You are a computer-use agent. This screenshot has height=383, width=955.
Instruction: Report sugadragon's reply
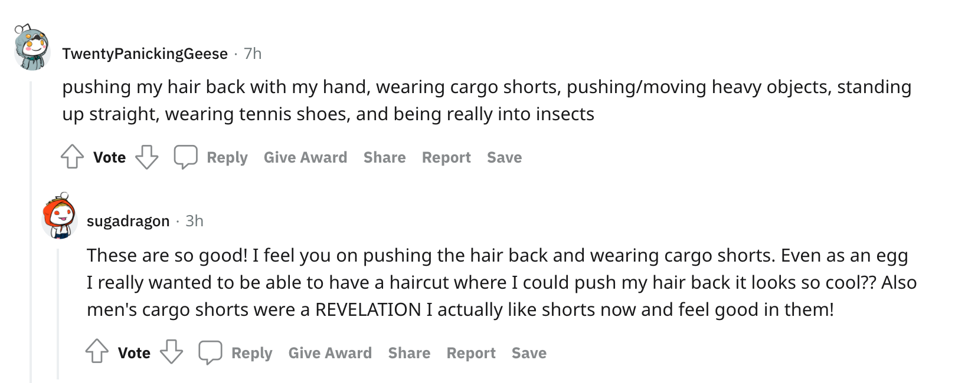coord(471,353)
